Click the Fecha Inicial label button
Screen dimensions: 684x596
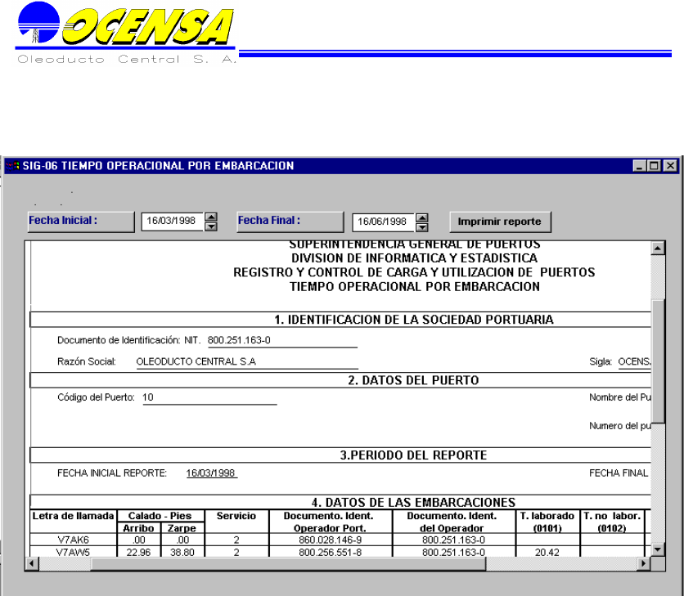(81, 222)
